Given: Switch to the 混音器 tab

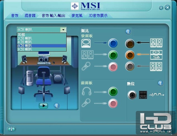Looking at the screenshot, I should click(x=30, y=15).
